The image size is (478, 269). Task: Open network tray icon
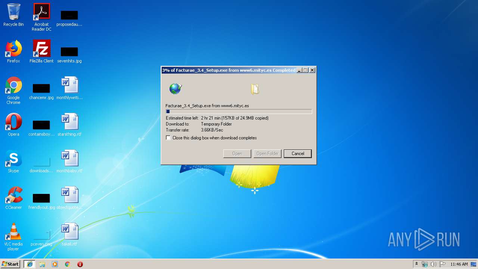click(x=425, y=264)
